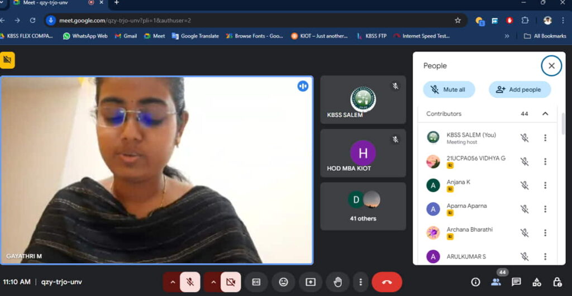Show more bookmarks with the chevron
Screen dimensions: 572x296
pos(507,36)
